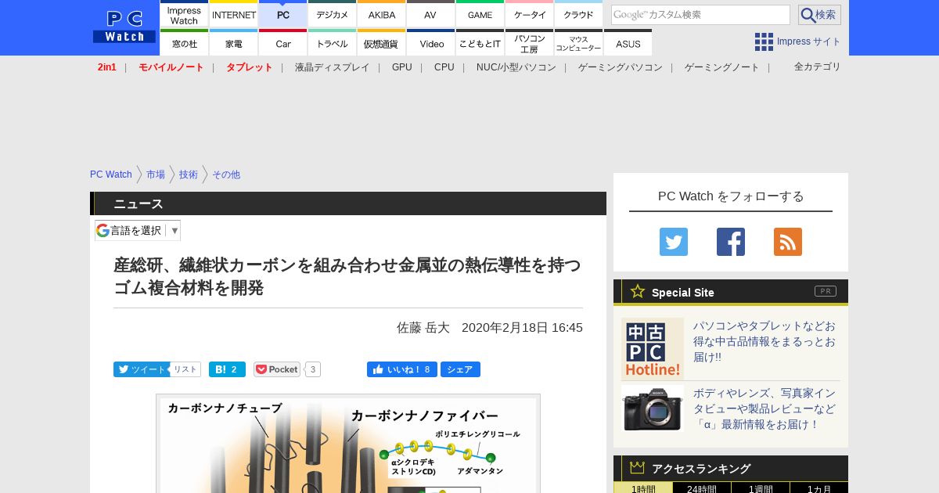Image resolution: width=939 pixels, height=493 pixels.
Task: Open the タブレット category link
Action: pos(250,67)
